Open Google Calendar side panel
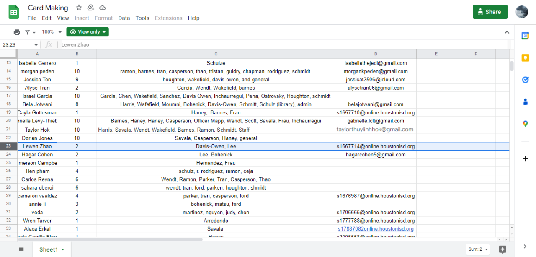The image size is (536, 257). (x=525, y=36)
